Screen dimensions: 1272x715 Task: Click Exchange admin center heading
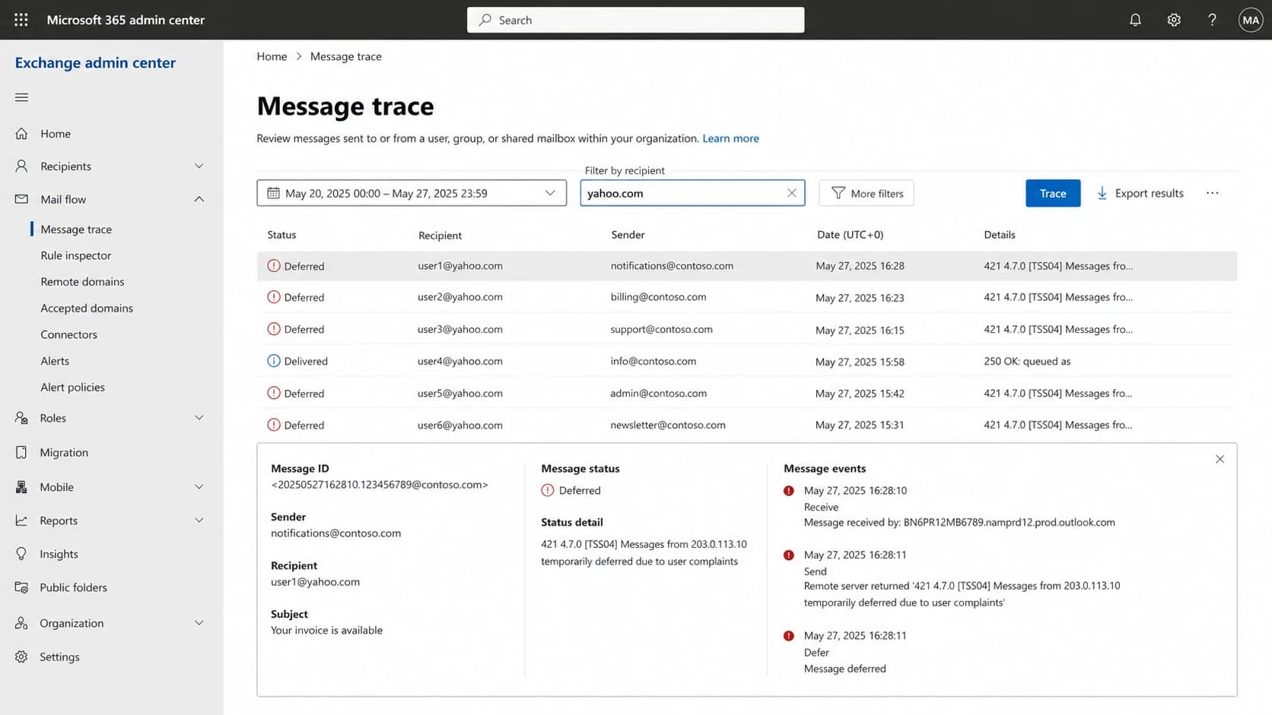(95, 62)
